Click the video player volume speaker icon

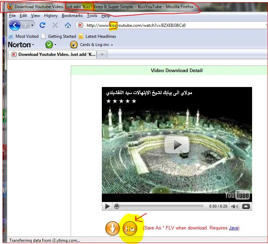click(x=234, y=207)
